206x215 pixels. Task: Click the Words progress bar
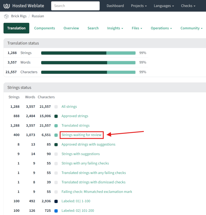click(x=88, y=62)
